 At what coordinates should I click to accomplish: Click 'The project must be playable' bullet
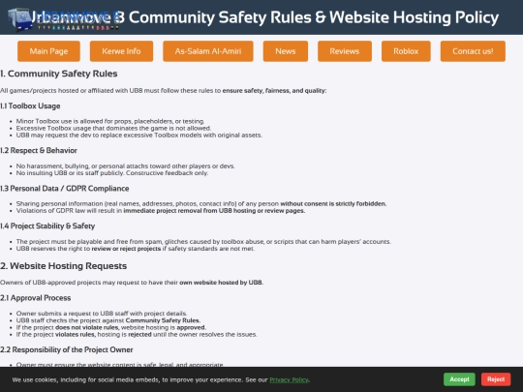[203, 241]
